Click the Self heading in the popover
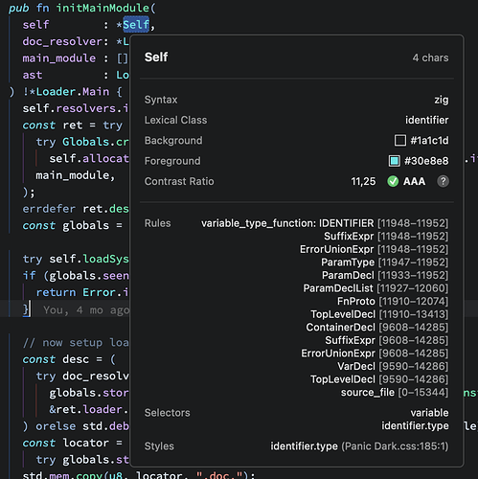 pos(156,57)
